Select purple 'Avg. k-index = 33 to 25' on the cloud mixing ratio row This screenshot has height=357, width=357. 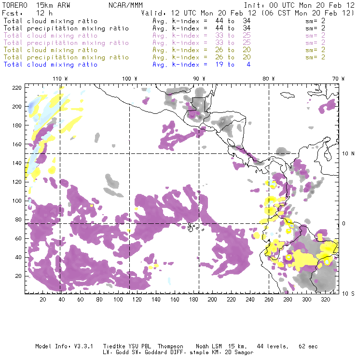coord(202,36)
